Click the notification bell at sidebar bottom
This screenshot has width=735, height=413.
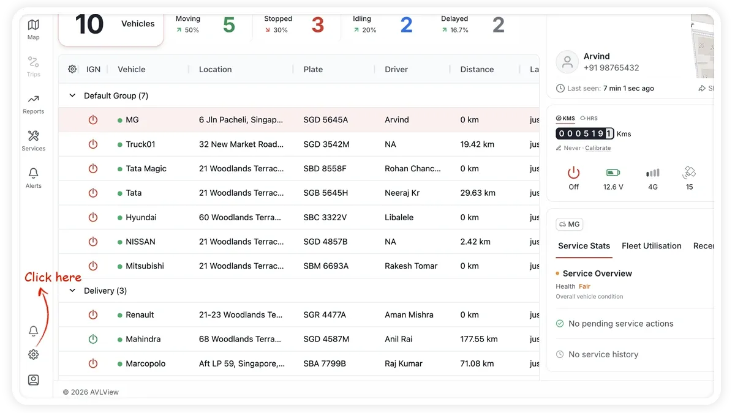(x=34, y=331)
